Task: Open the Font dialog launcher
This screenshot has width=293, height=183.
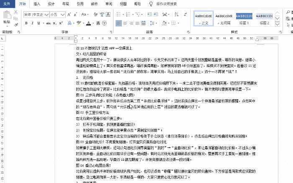Action: 111,32
